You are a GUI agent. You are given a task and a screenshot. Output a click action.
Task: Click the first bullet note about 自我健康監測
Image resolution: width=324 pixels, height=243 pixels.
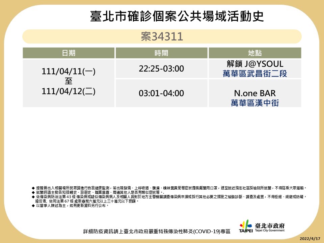(x=169, y=188)
